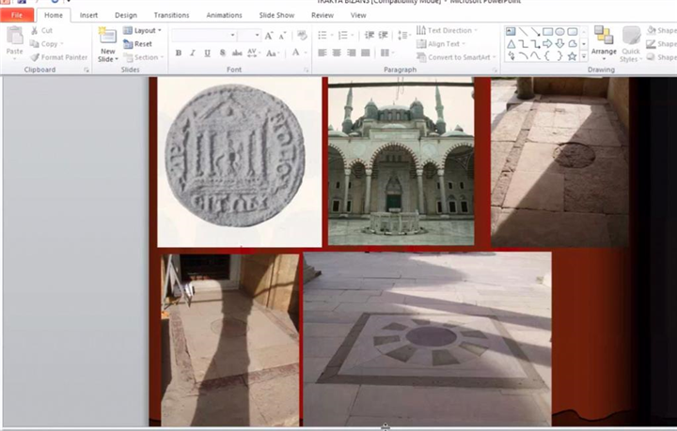Open the Animations tab
Viewport: 677px width, 431px height.
224,15
